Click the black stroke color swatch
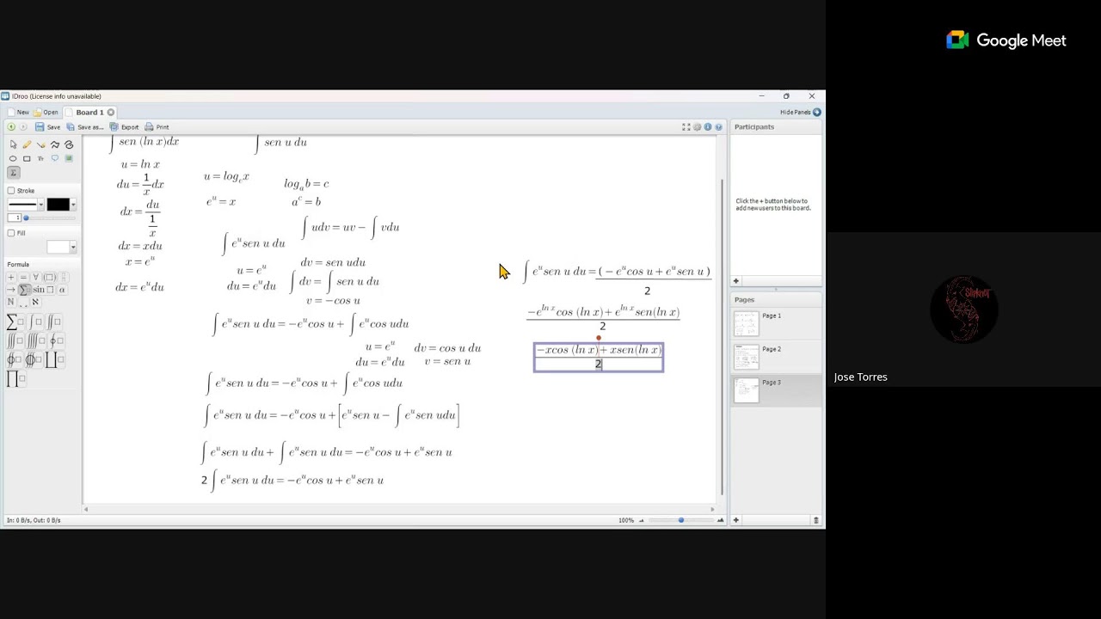The width and height of the screenshot is (1101, 619). 58,205
